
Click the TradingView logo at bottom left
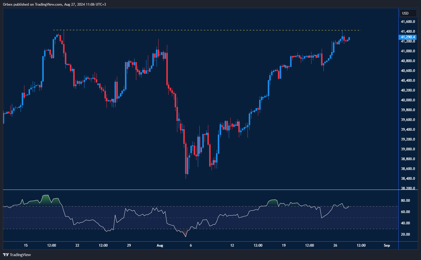[x=5, y=255]
